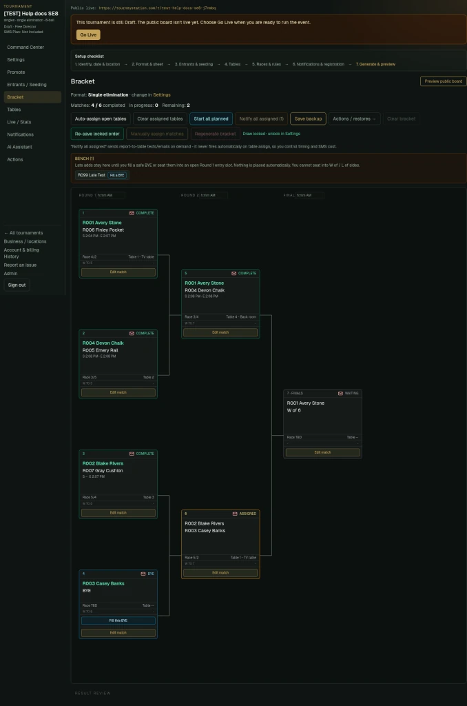Edit match 3 Blake Rivers vs Gray Cushion
The image size is (467, 706).
click(x=118, y=512)
